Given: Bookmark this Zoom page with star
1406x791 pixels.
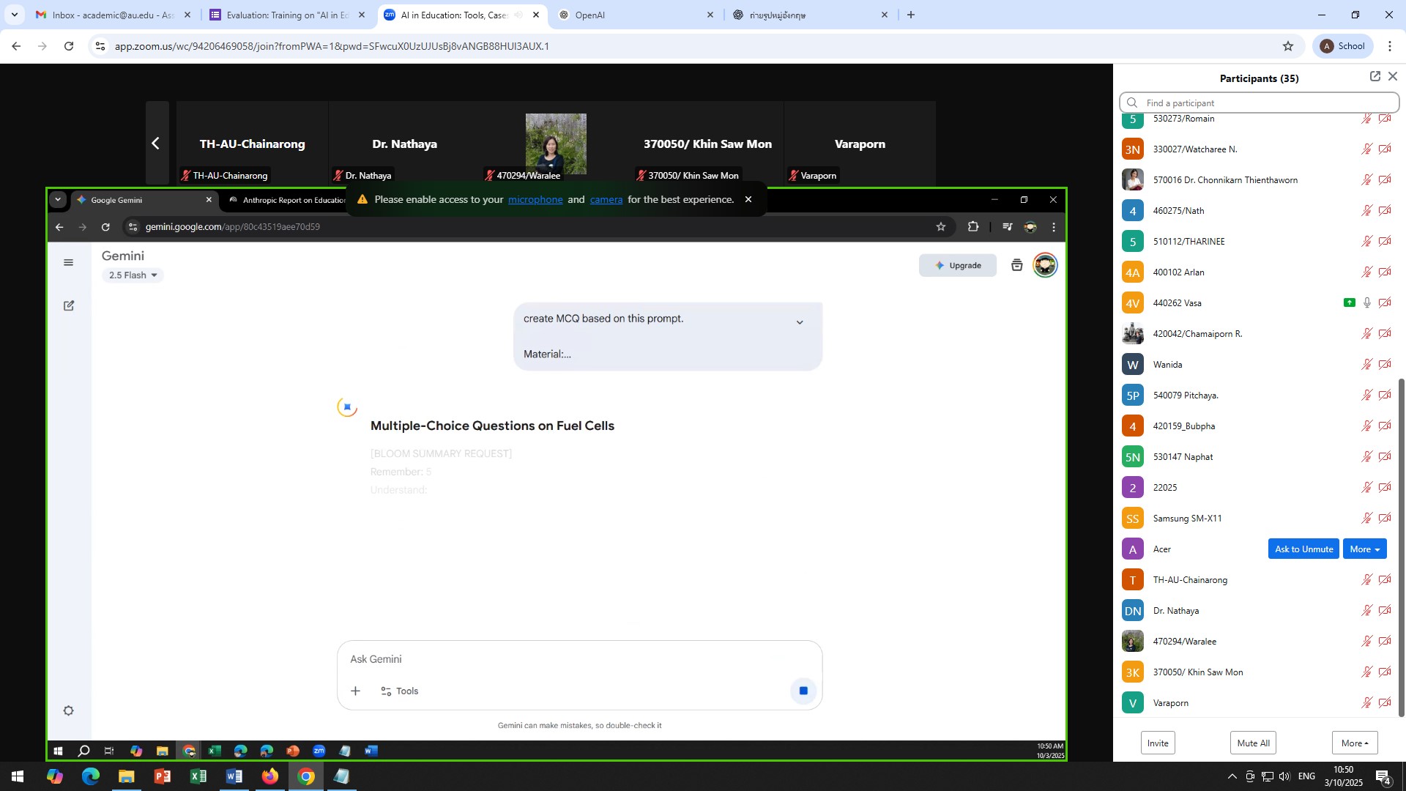Looking at the screenshot, I should tap(1288, 46).
